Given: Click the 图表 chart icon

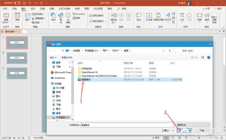Looking at the screenshot, I should tap(76, 18).
